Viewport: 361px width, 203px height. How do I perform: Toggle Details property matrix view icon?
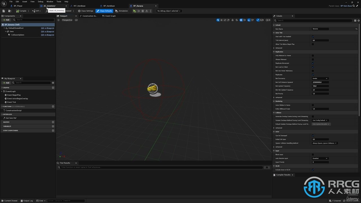click(355, 21)
